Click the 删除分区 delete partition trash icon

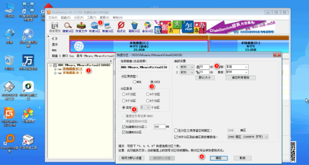pos(135,27)
